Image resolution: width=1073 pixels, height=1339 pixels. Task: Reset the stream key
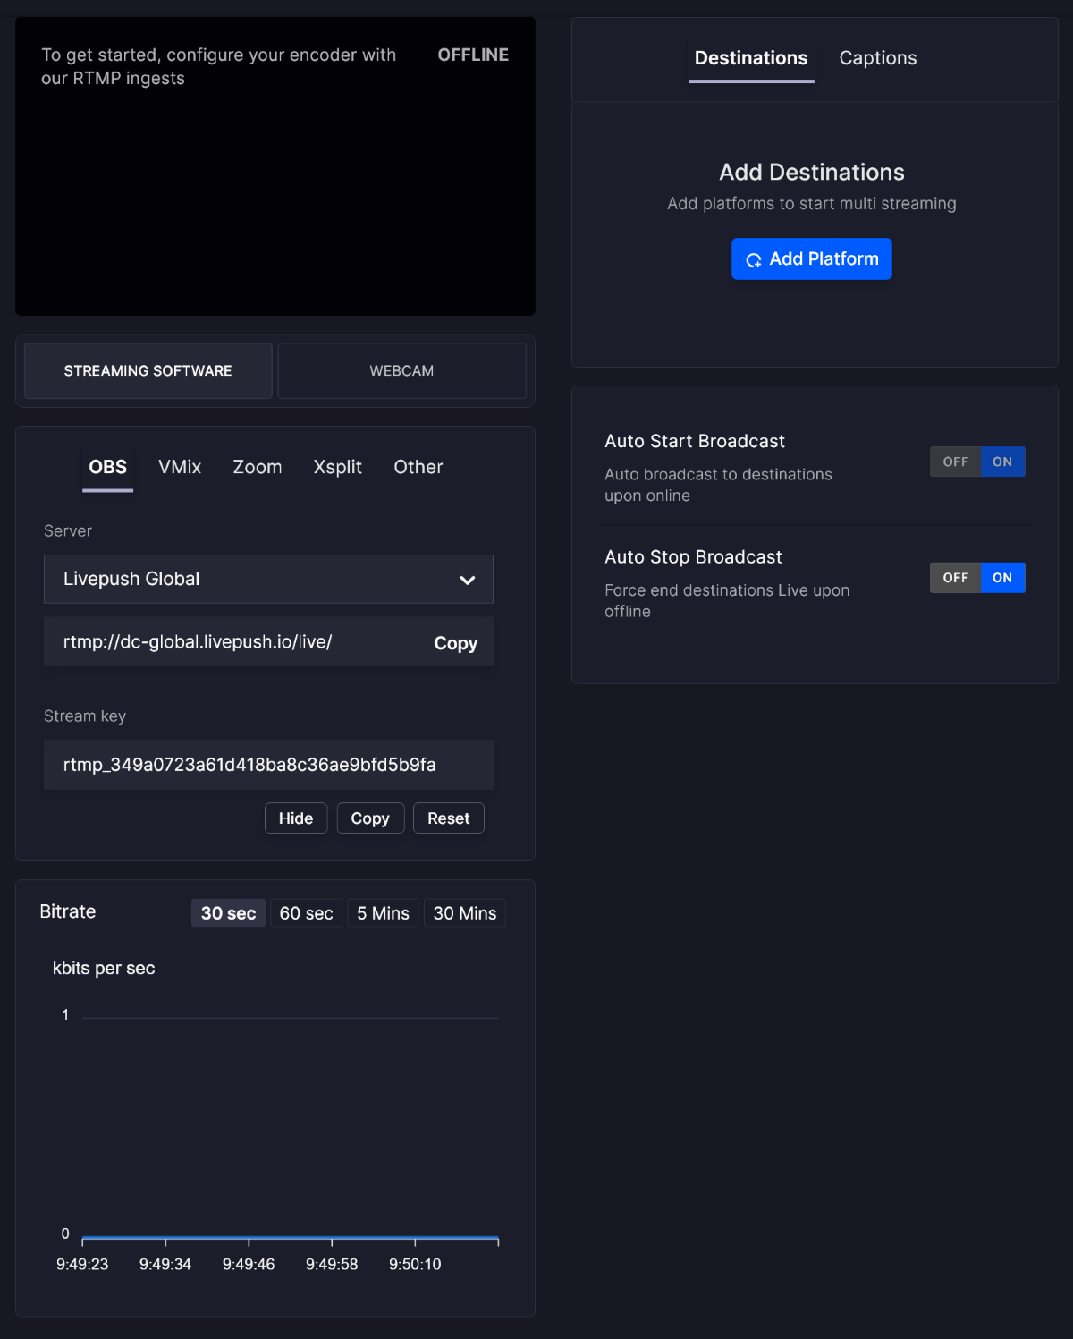[448, 818]
